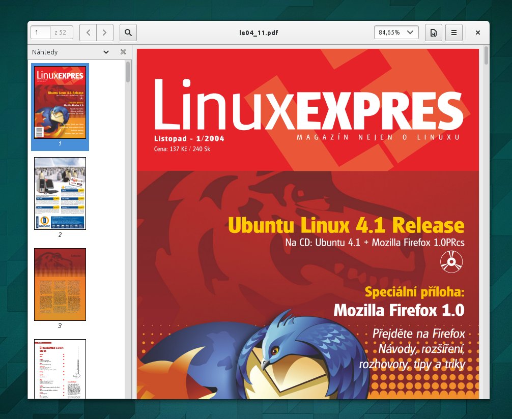Select page 2 thumbnail

60,194
